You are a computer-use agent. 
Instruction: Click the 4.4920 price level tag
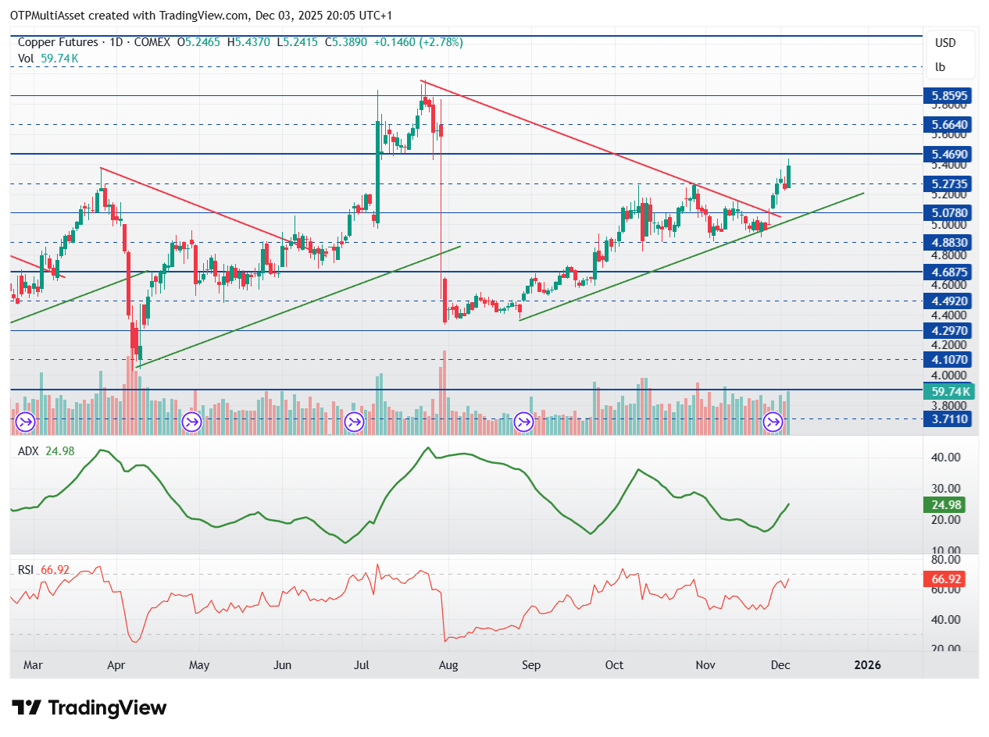[949, 301]
